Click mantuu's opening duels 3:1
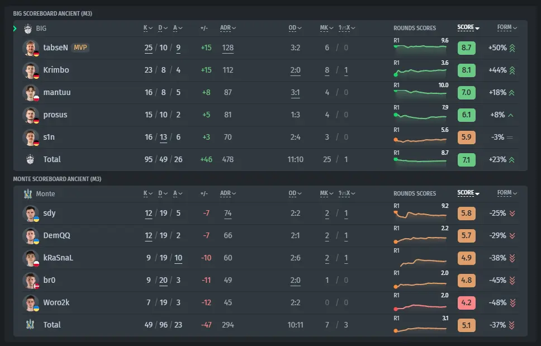541x346 pixels. click(x=295, y=92)
